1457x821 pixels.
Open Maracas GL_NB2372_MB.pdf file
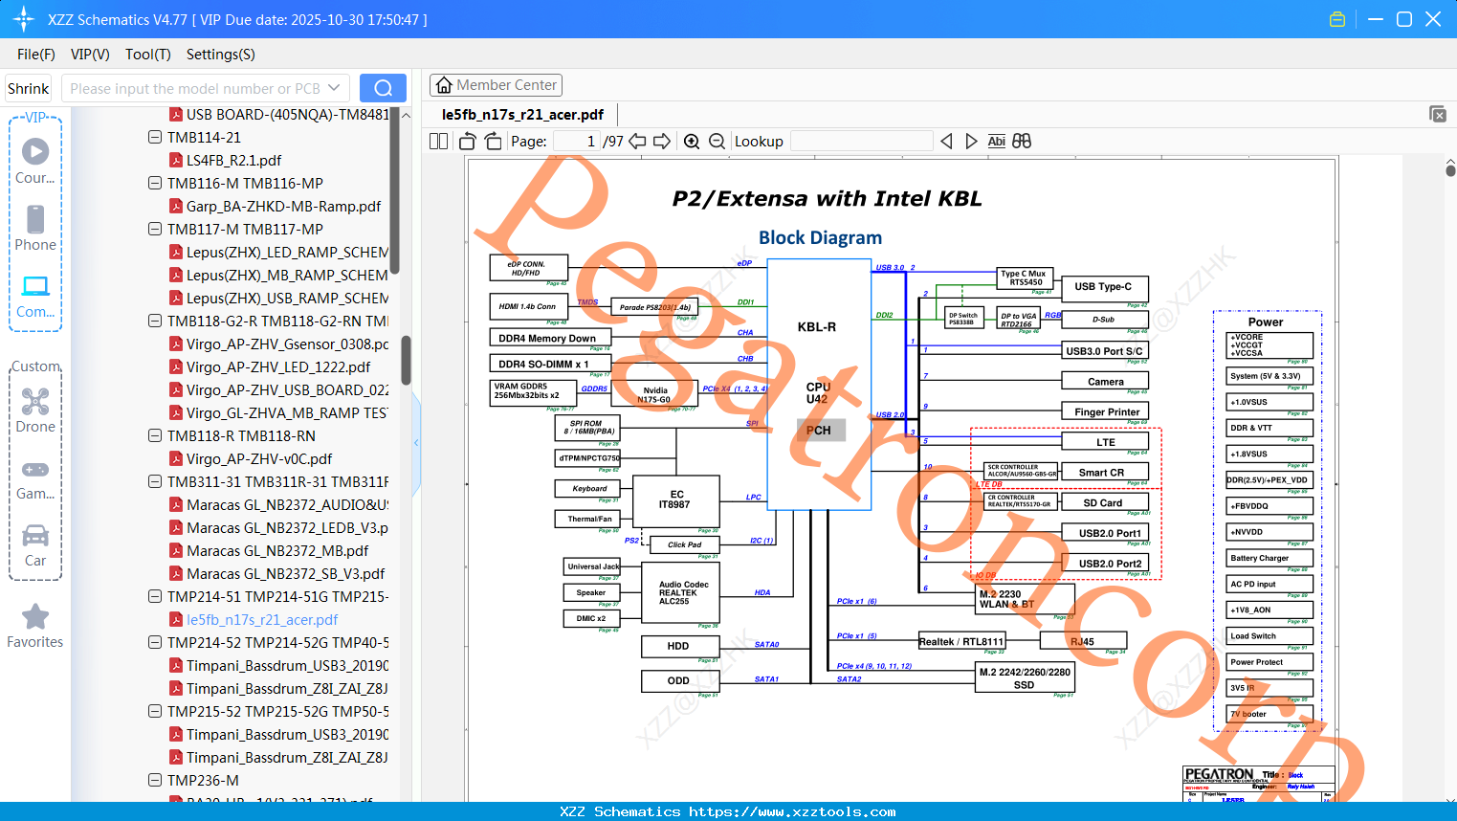(277, 551)
